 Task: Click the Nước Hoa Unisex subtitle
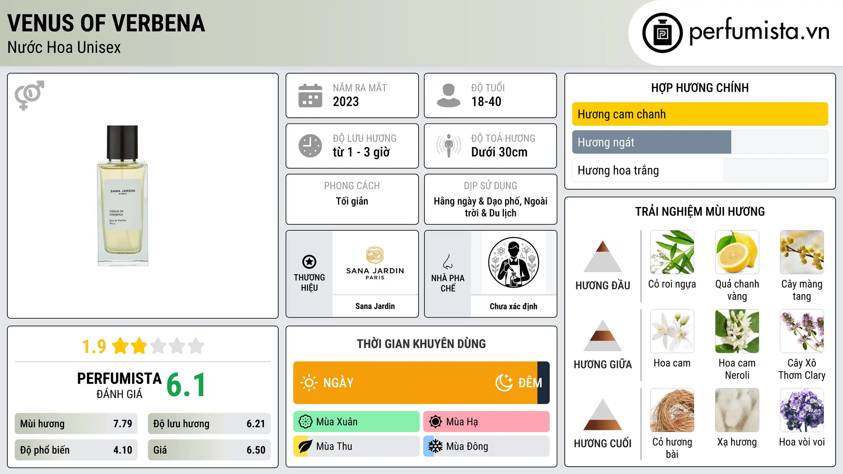point(64,48)
